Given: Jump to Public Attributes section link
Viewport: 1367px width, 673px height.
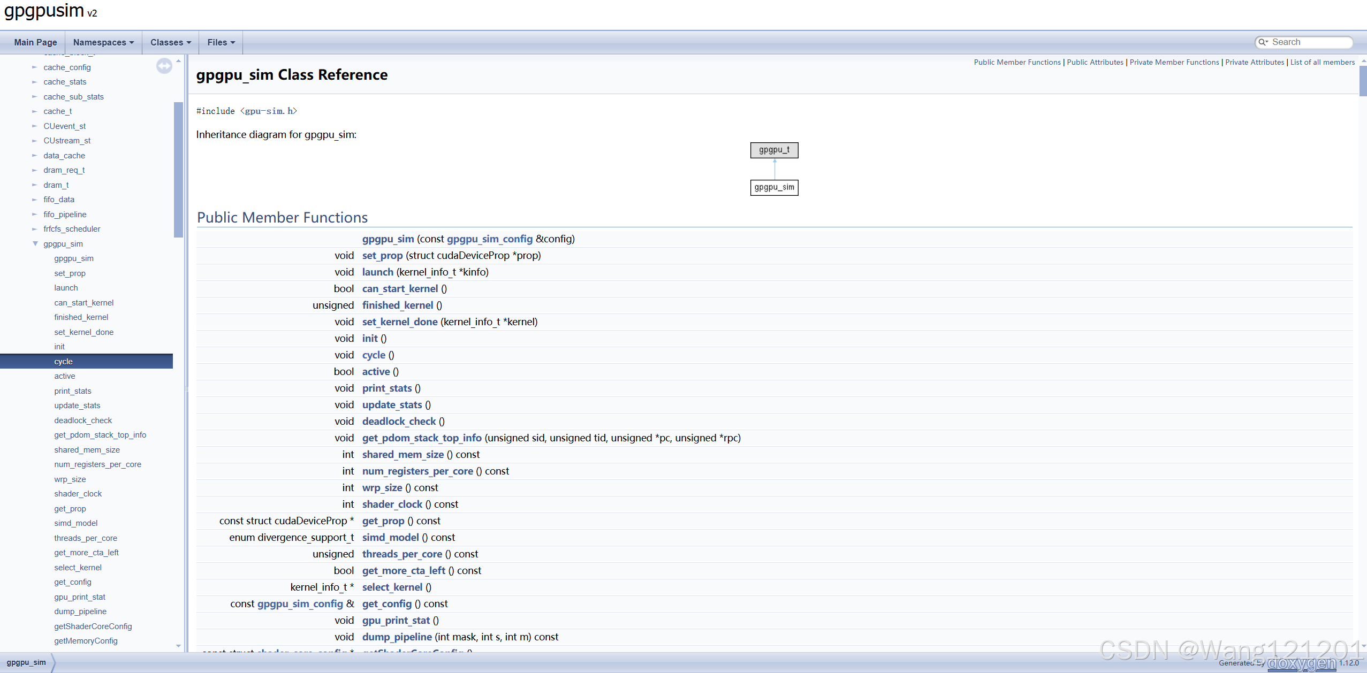Looking at the screenshot, I should click(1095, 63).
